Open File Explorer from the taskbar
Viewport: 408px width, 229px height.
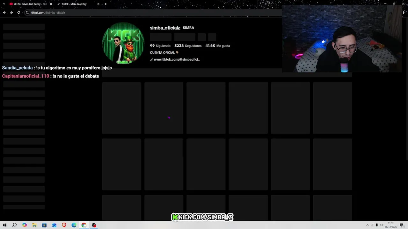(34, 225)
